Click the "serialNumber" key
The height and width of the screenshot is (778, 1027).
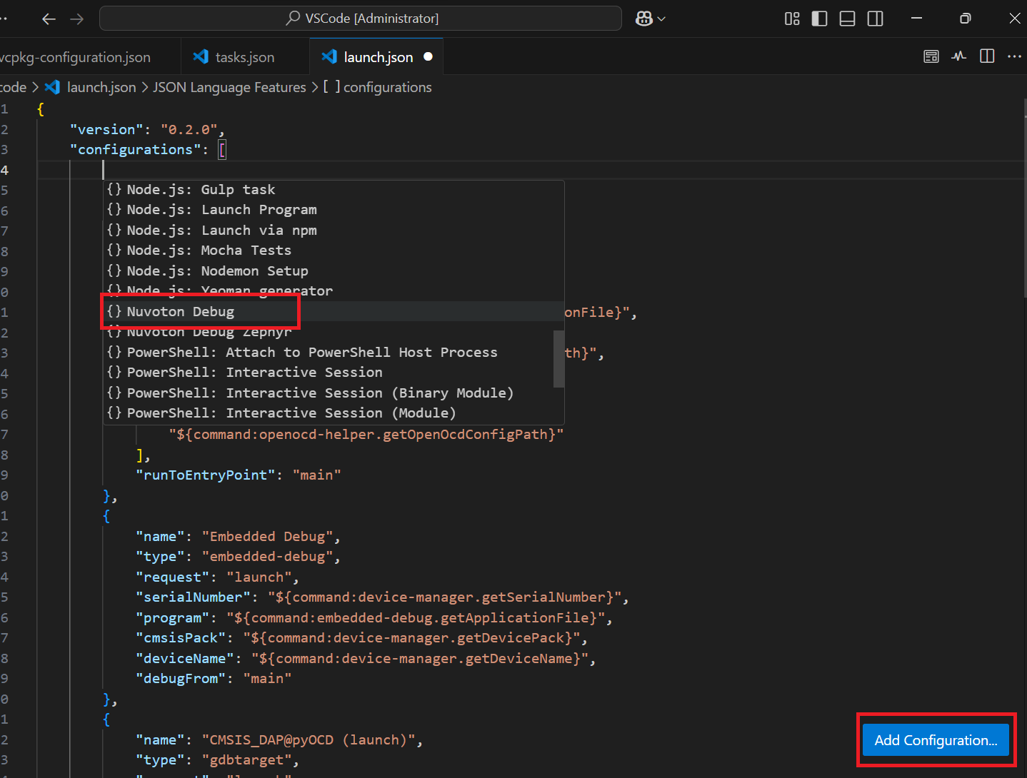pyautogui.click(x=193, y=597)
